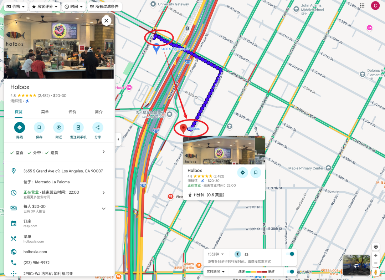
Task: Switch to the 菜单 tab
Action: pyautogui.click(x=45, y=112)
